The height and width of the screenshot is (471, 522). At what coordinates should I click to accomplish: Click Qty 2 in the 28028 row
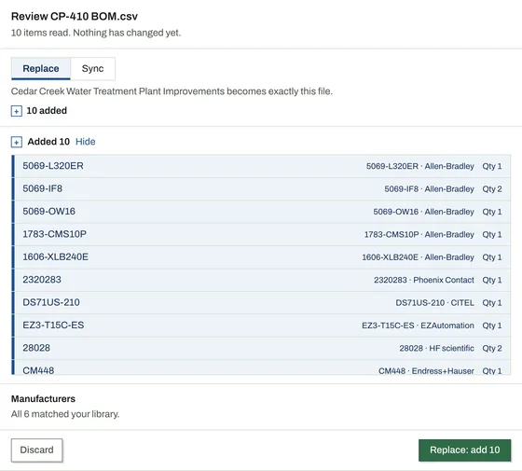tap(492, 348)
